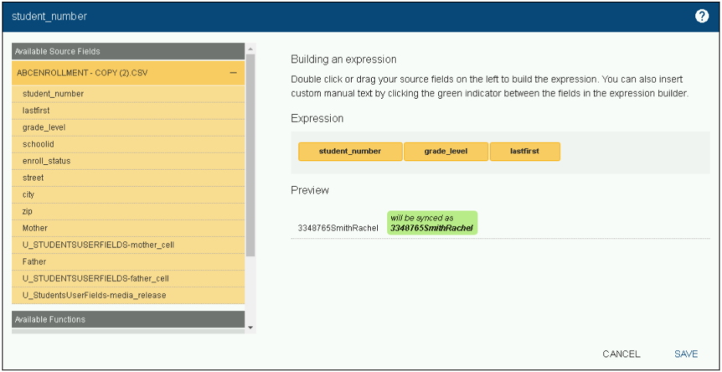722x372 pixels.
Task: Click the street source field
Action: tap(34, 178)
